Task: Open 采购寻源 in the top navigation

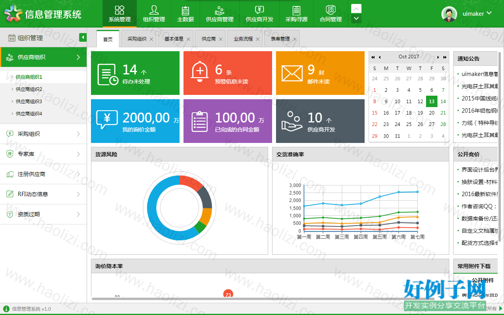Action: (296, 13)
